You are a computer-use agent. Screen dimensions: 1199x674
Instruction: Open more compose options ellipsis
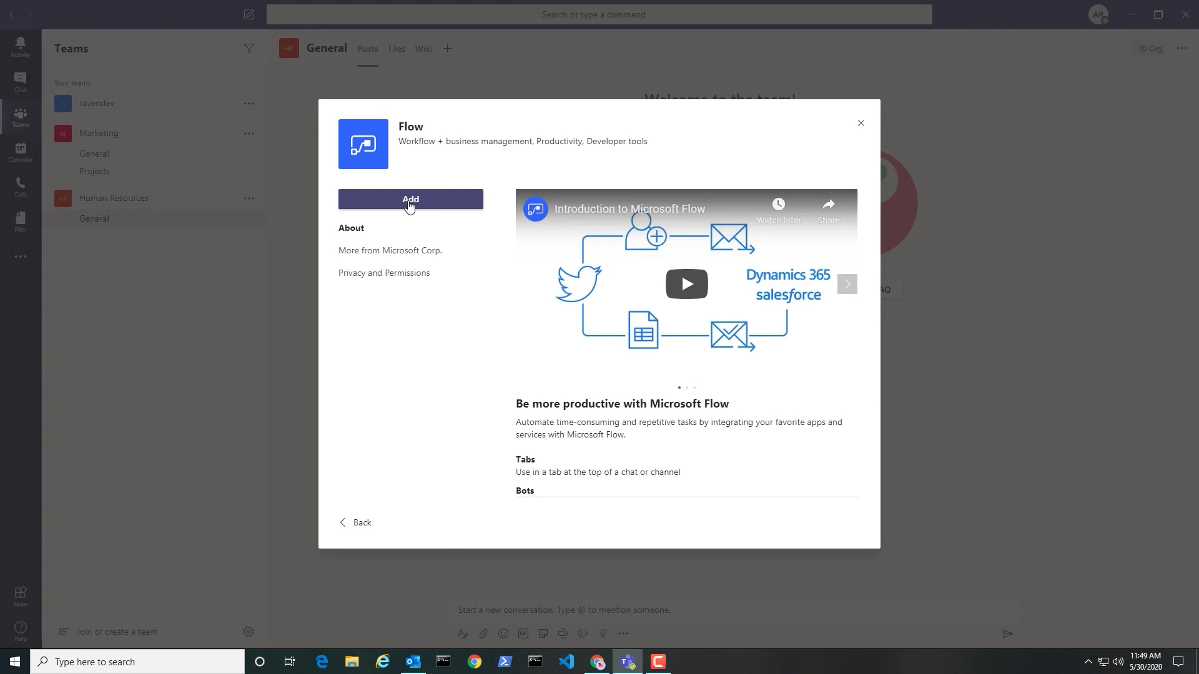623,633
